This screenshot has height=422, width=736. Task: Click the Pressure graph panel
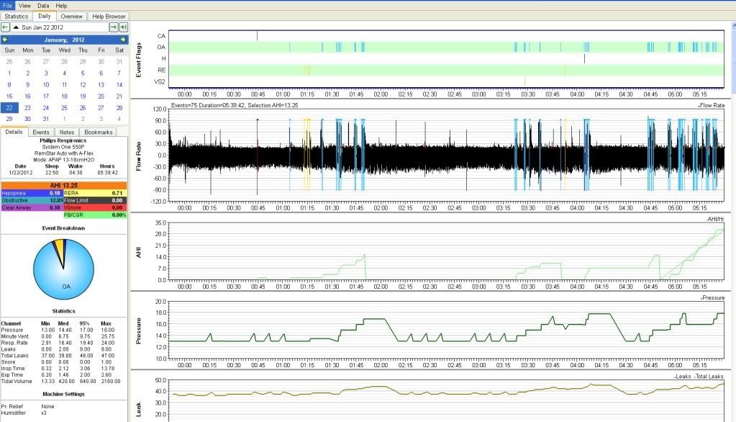pos(446,330)
